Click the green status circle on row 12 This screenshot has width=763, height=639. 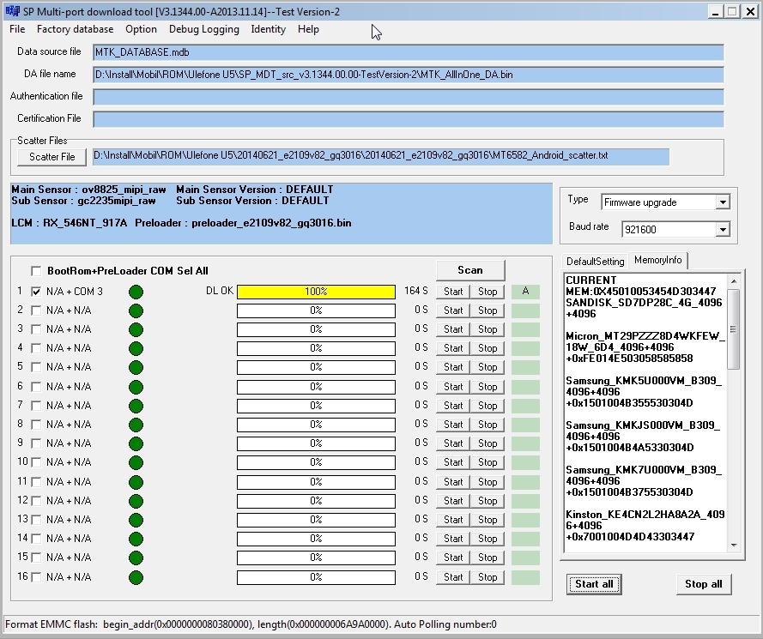pyautogui.click(x=136, y=501)
